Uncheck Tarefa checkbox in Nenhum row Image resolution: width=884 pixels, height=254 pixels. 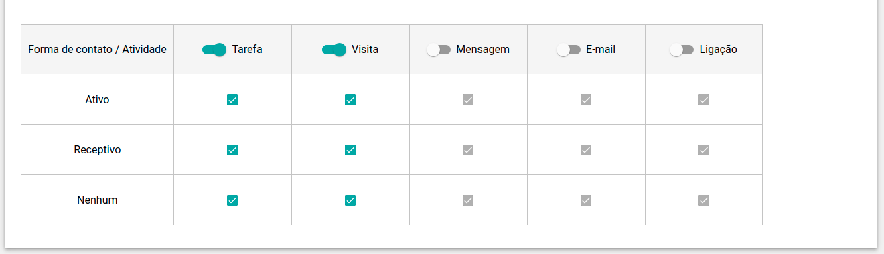click(232, 200)
